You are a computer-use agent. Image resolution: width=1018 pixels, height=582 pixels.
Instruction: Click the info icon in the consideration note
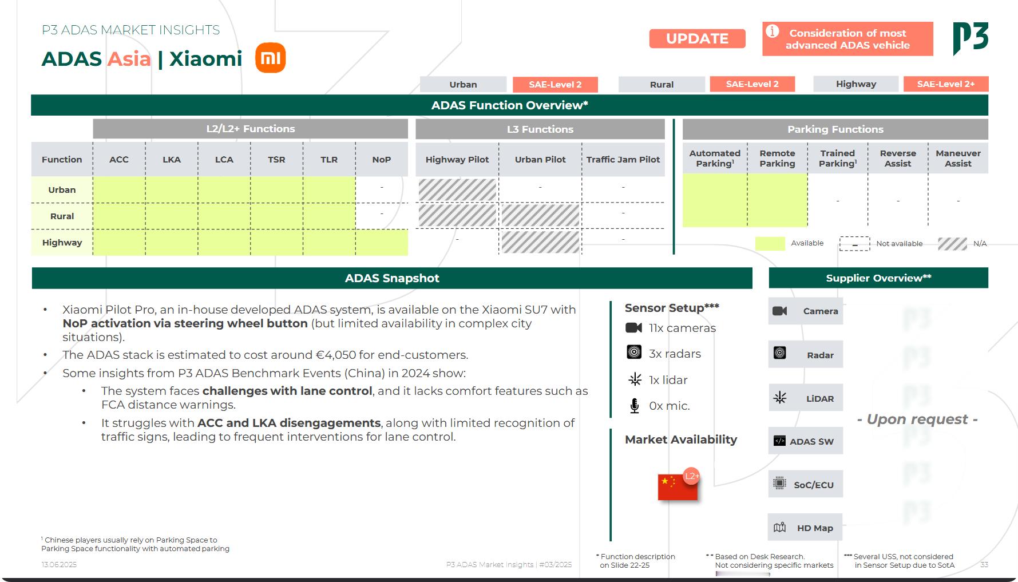[773, 31]
